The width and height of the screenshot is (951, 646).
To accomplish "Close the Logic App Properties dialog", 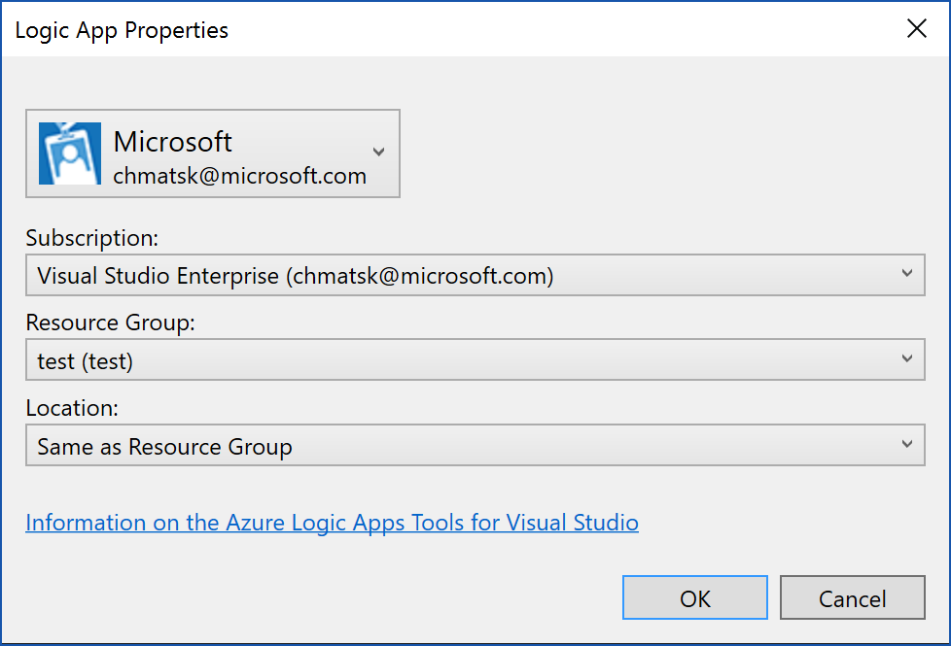I will 916,28.
